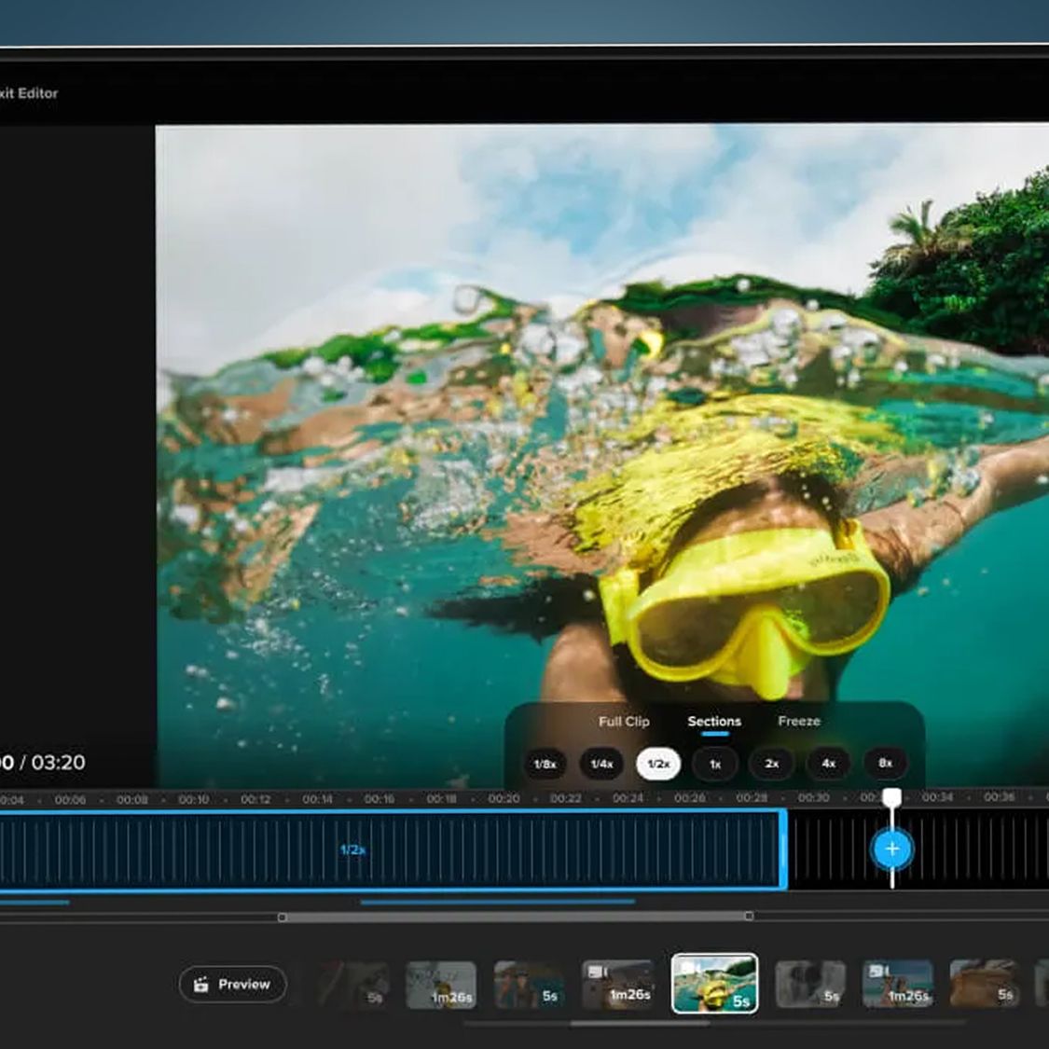Select the highlighted 1/2x speed pill
Screen dimensions: 1049x1049
pyautogui.click(x=658, y=764)
